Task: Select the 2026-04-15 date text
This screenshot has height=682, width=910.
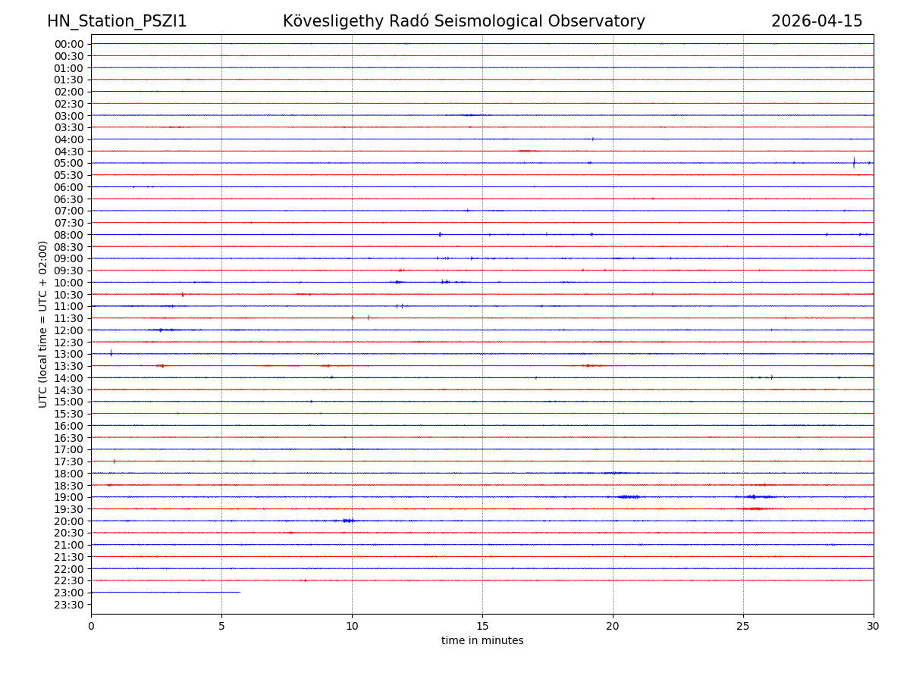Action: tap(816, 21)
